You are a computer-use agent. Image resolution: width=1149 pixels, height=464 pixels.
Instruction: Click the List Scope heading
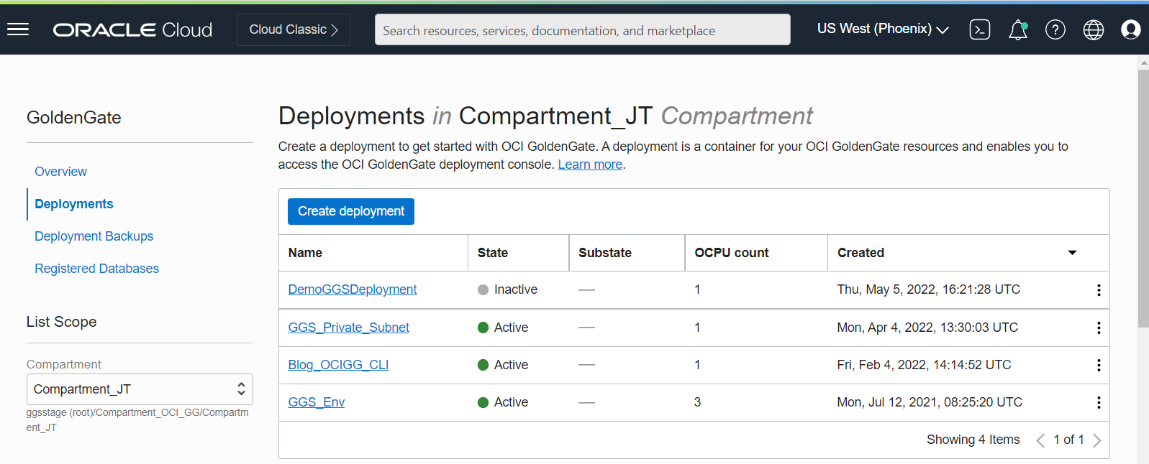[62, 322]
